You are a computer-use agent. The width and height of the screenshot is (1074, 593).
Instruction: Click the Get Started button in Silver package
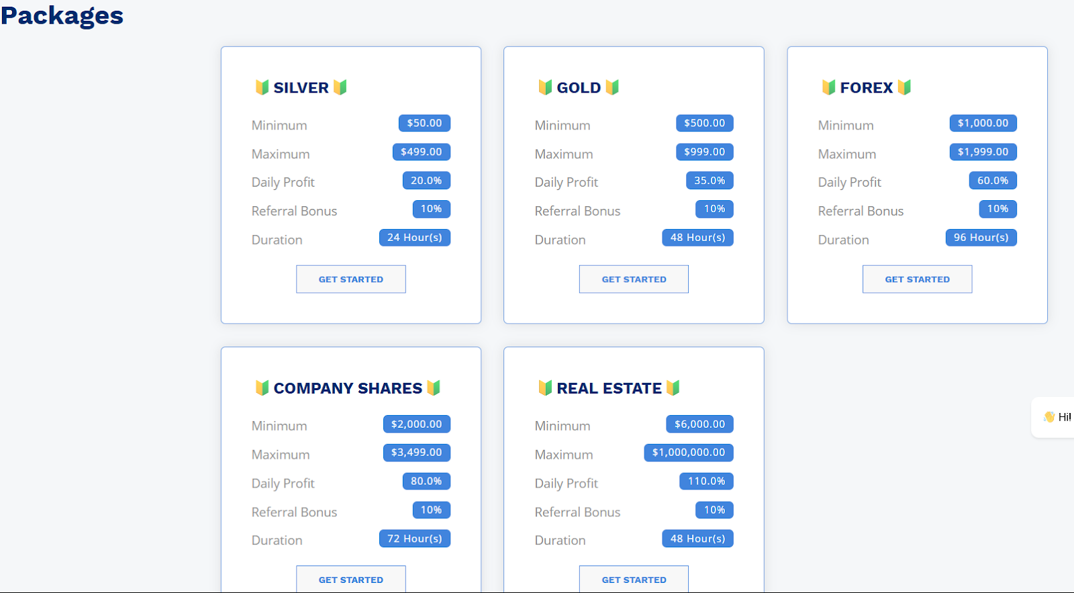pos(351,279)
